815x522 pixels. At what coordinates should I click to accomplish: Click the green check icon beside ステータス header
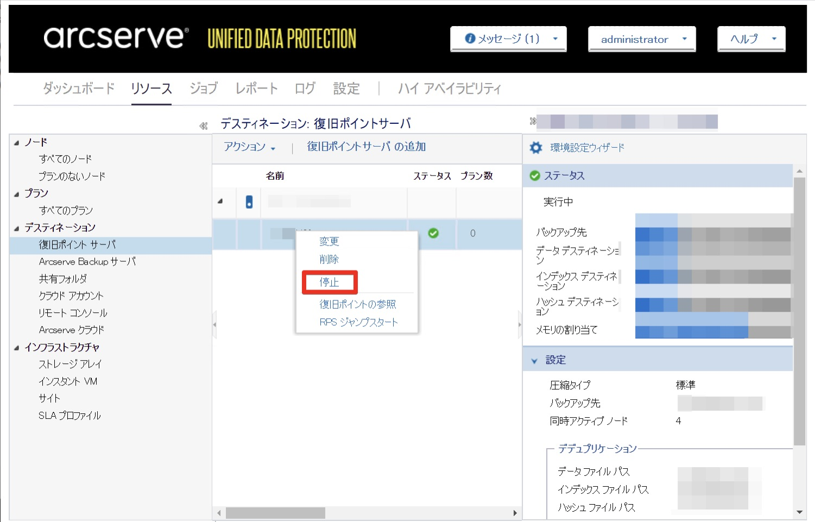[x=534, y=175]
